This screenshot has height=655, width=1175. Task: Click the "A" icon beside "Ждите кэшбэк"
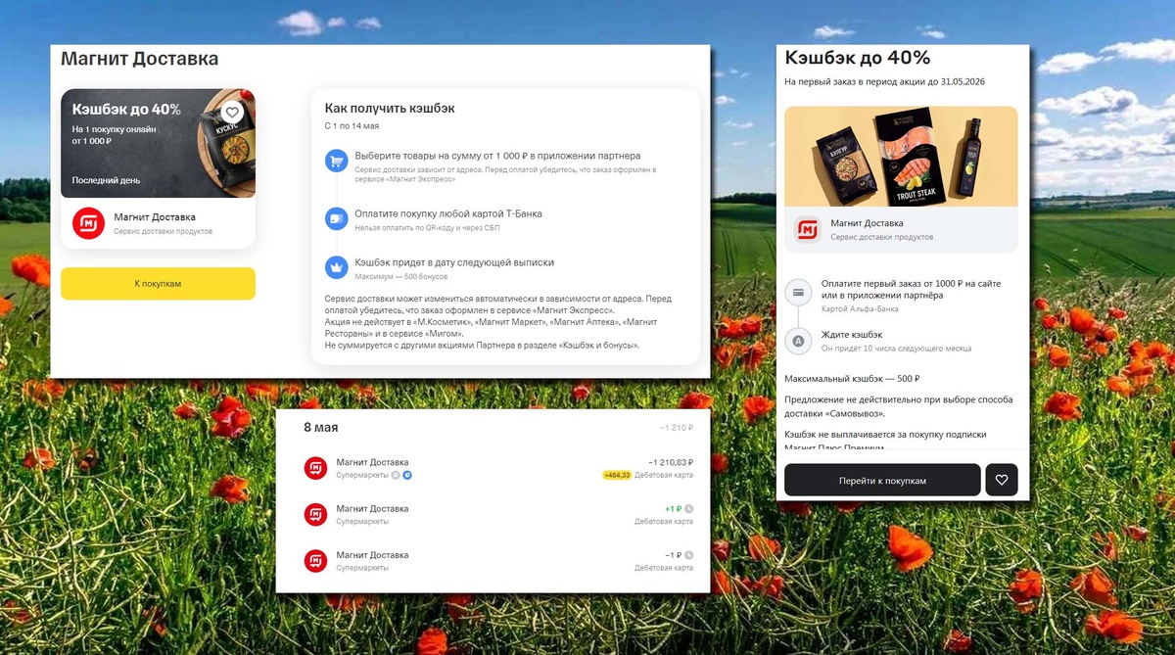(798, 341)
